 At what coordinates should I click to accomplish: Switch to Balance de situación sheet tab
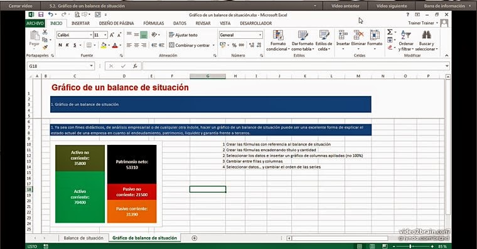coord(83,238)
